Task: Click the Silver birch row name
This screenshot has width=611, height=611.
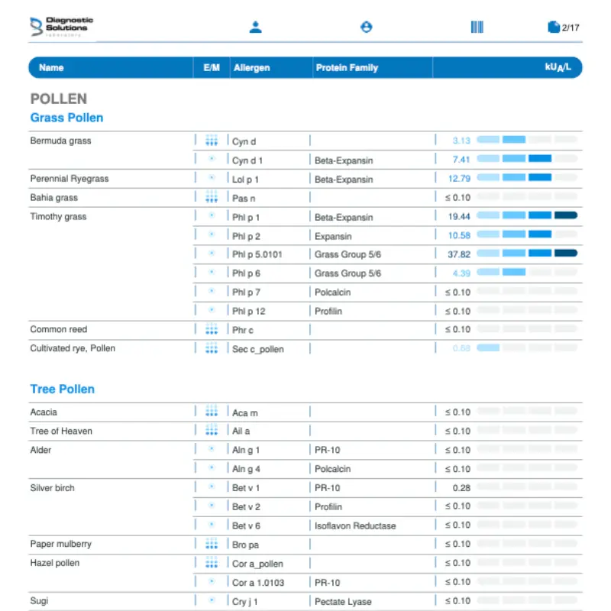Action: pos(52,487)
